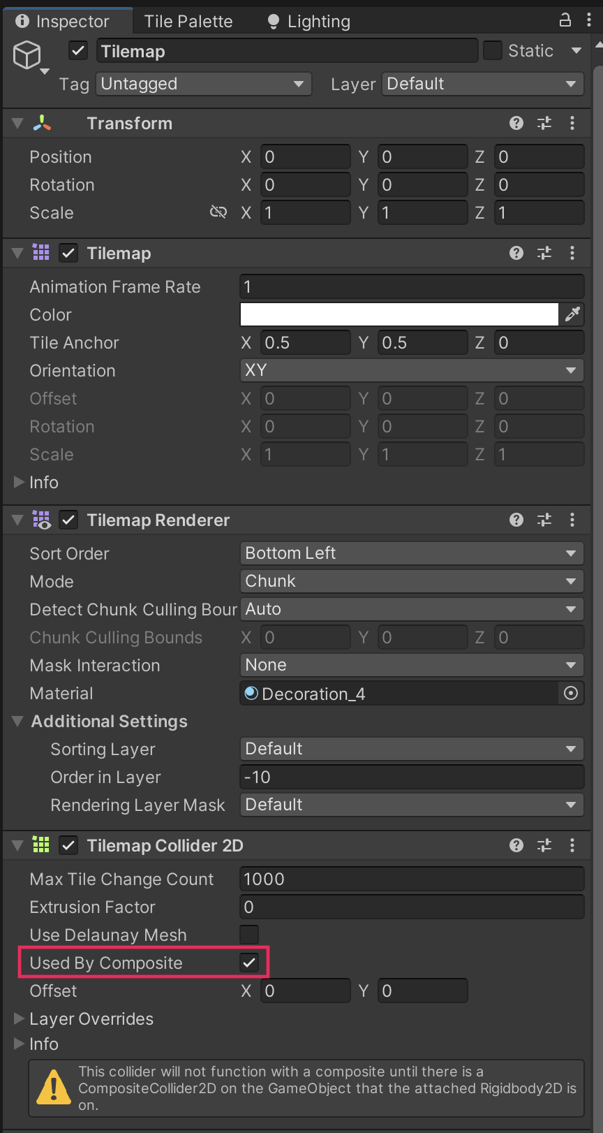The image size is (603, 1133).
Task: Switch to the Lighting tab
Action: coord(309,22)
